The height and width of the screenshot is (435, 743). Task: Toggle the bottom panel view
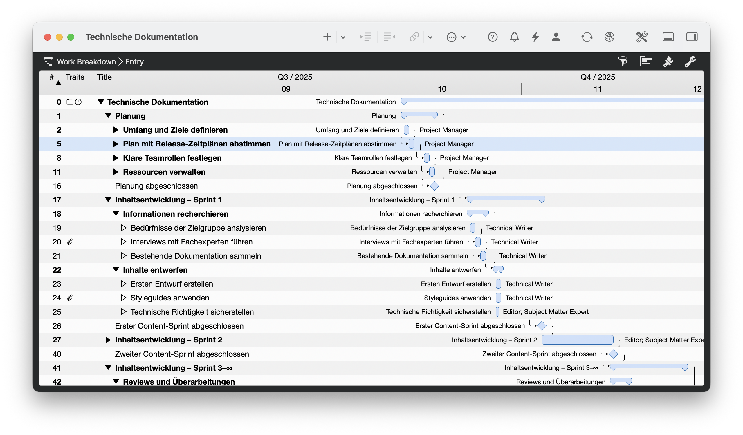[668, 37]
